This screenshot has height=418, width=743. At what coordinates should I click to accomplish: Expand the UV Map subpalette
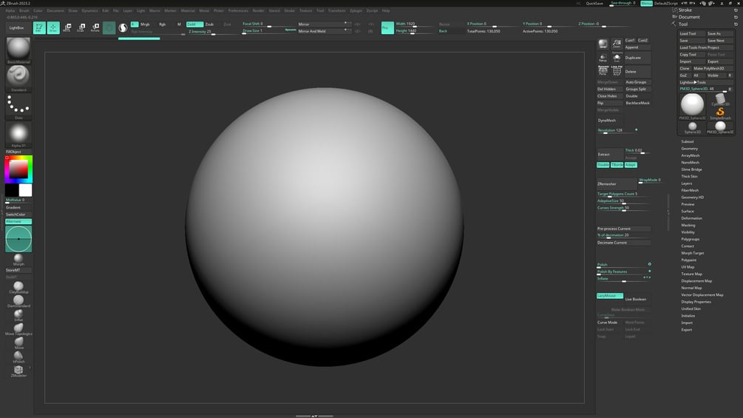[x=688, y=267]
